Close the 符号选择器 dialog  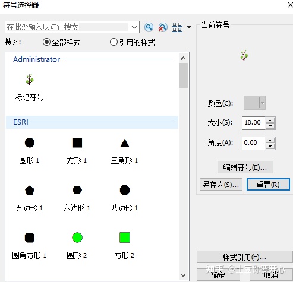[290, 5]
